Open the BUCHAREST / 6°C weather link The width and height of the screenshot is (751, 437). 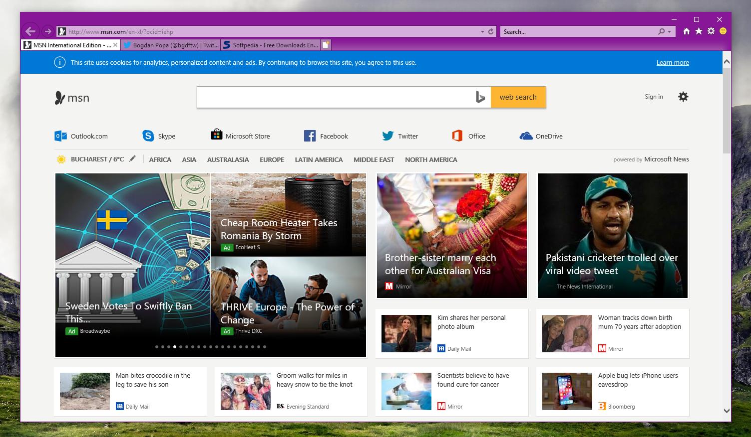coord(97,159)
